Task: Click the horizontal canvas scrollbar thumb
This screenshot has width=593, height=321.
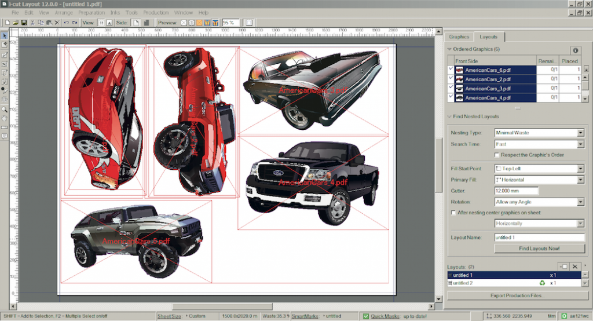Action: (x=222, y=307)
